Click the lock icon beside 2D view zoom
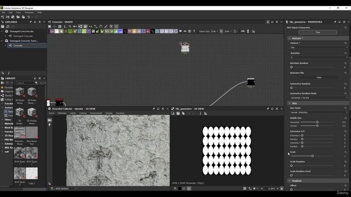Screen dimensions: 351x197 click(x=281, y=188)
